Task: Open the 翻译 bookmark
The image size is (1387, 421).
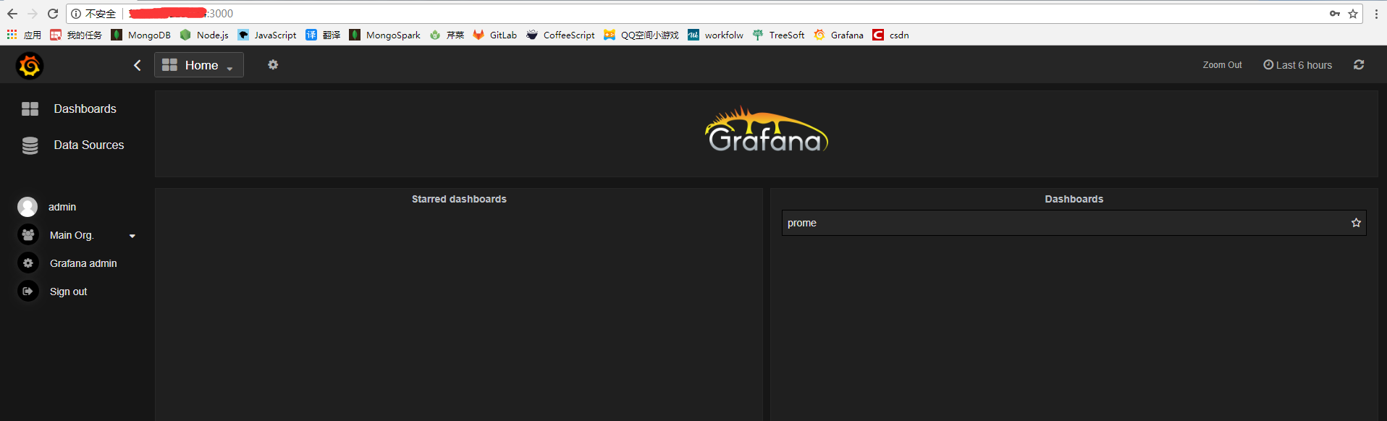Action: pos(323,35)
